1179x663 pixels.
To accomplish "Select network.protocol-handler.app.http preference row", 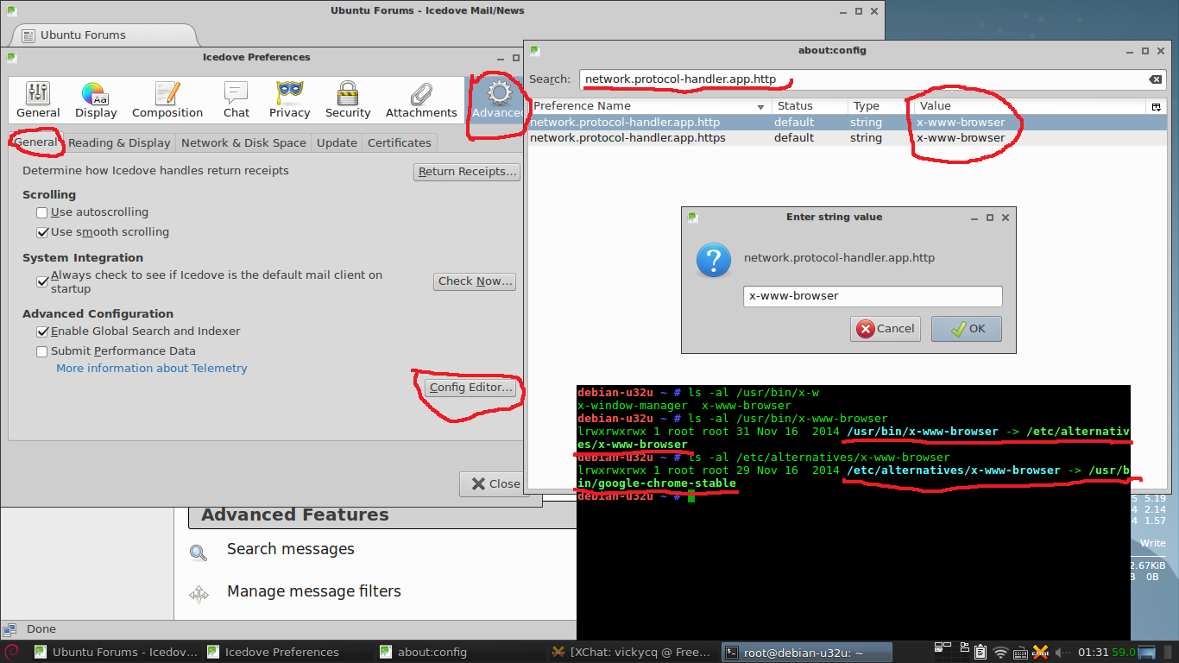I will tap(847, 123).
